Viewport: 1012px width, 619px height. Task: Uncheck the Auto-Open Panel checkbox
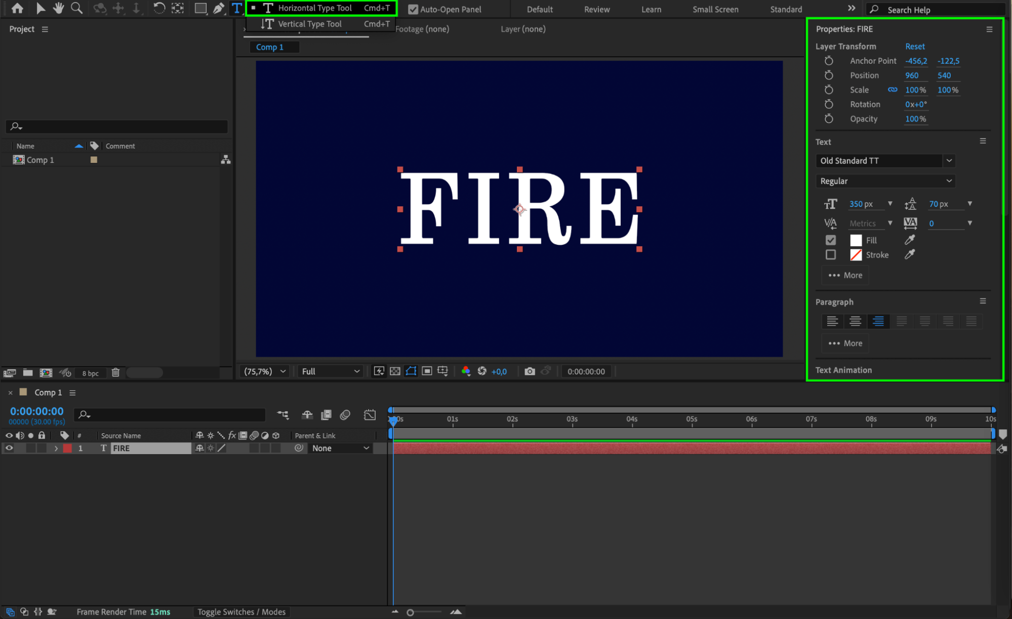[x=413, y=9]
